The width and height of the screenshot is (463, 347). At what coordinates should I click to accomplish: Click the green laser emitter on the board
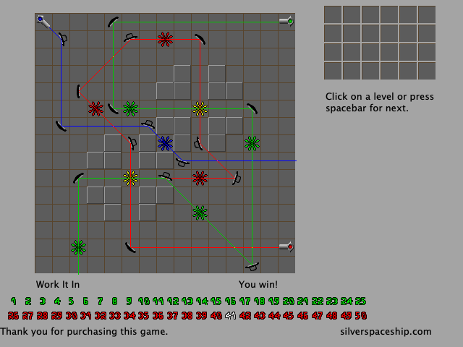click(x=286, y=22)
